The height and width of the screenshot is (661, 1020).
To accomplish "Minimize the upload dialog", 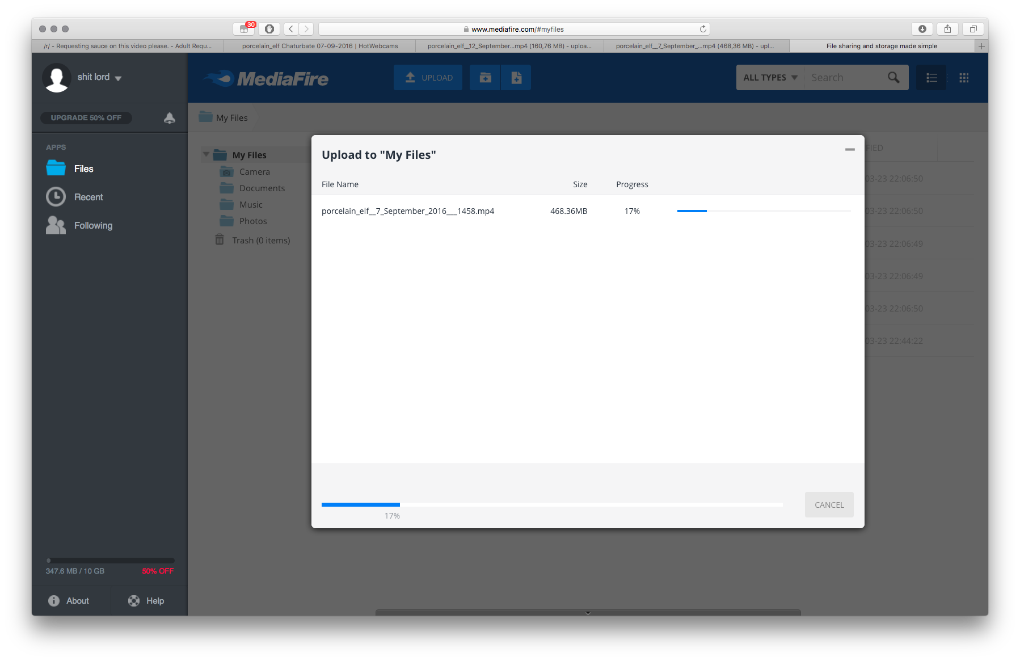I will [x=850, y=149].
